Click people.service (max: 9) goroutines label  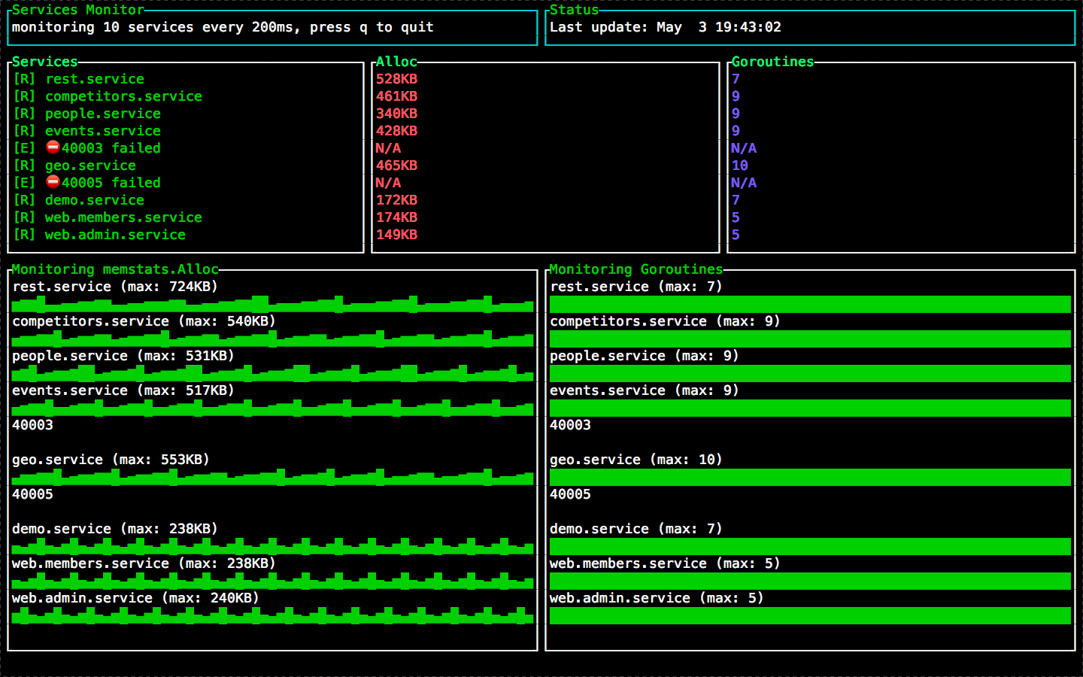click(x=645, y=356)
